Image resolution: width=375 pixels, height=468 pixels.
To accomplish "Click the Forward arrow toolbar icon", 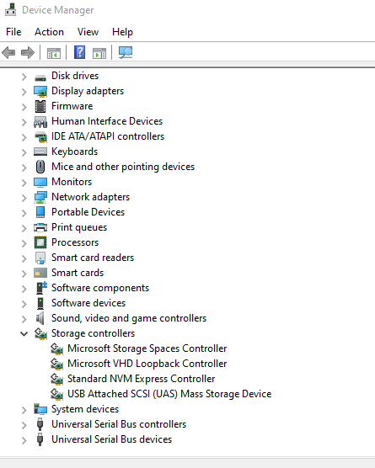I will 28,52.
